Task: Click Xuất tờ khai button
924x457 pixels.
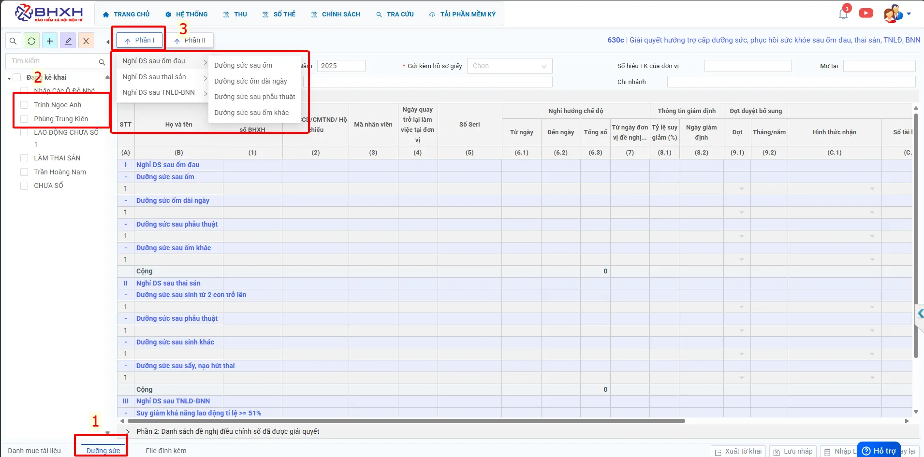Action: pyautogui.click(x=739, y=451)
